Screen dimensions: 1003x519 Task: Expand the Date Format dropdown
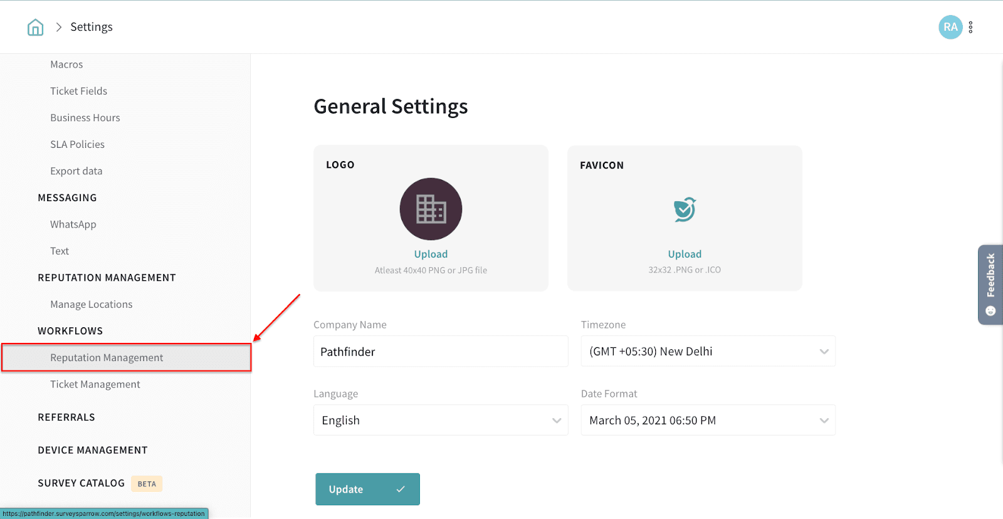click(708, 421)
